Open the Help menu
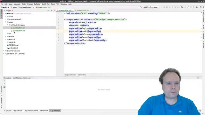 (70, 4)
